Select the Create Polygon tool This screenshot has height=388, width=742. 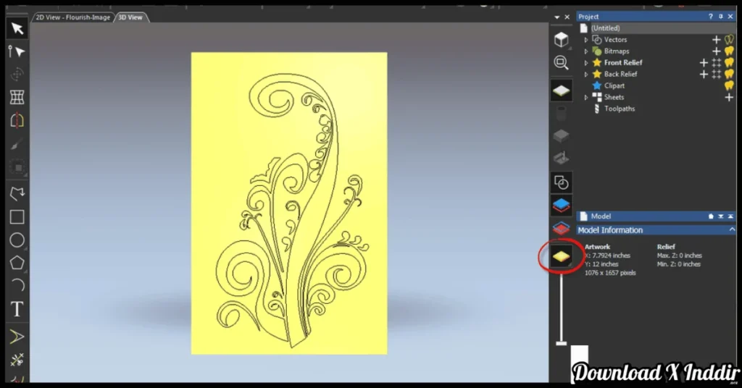click(17, 263)
